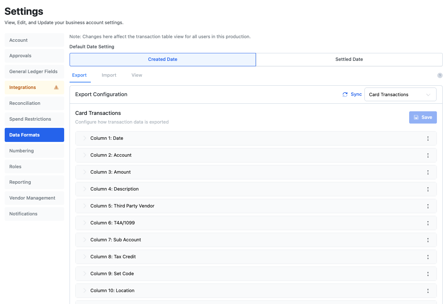The image size is (447, 304).
Task: Open Roles settings section
Action: 34,167
